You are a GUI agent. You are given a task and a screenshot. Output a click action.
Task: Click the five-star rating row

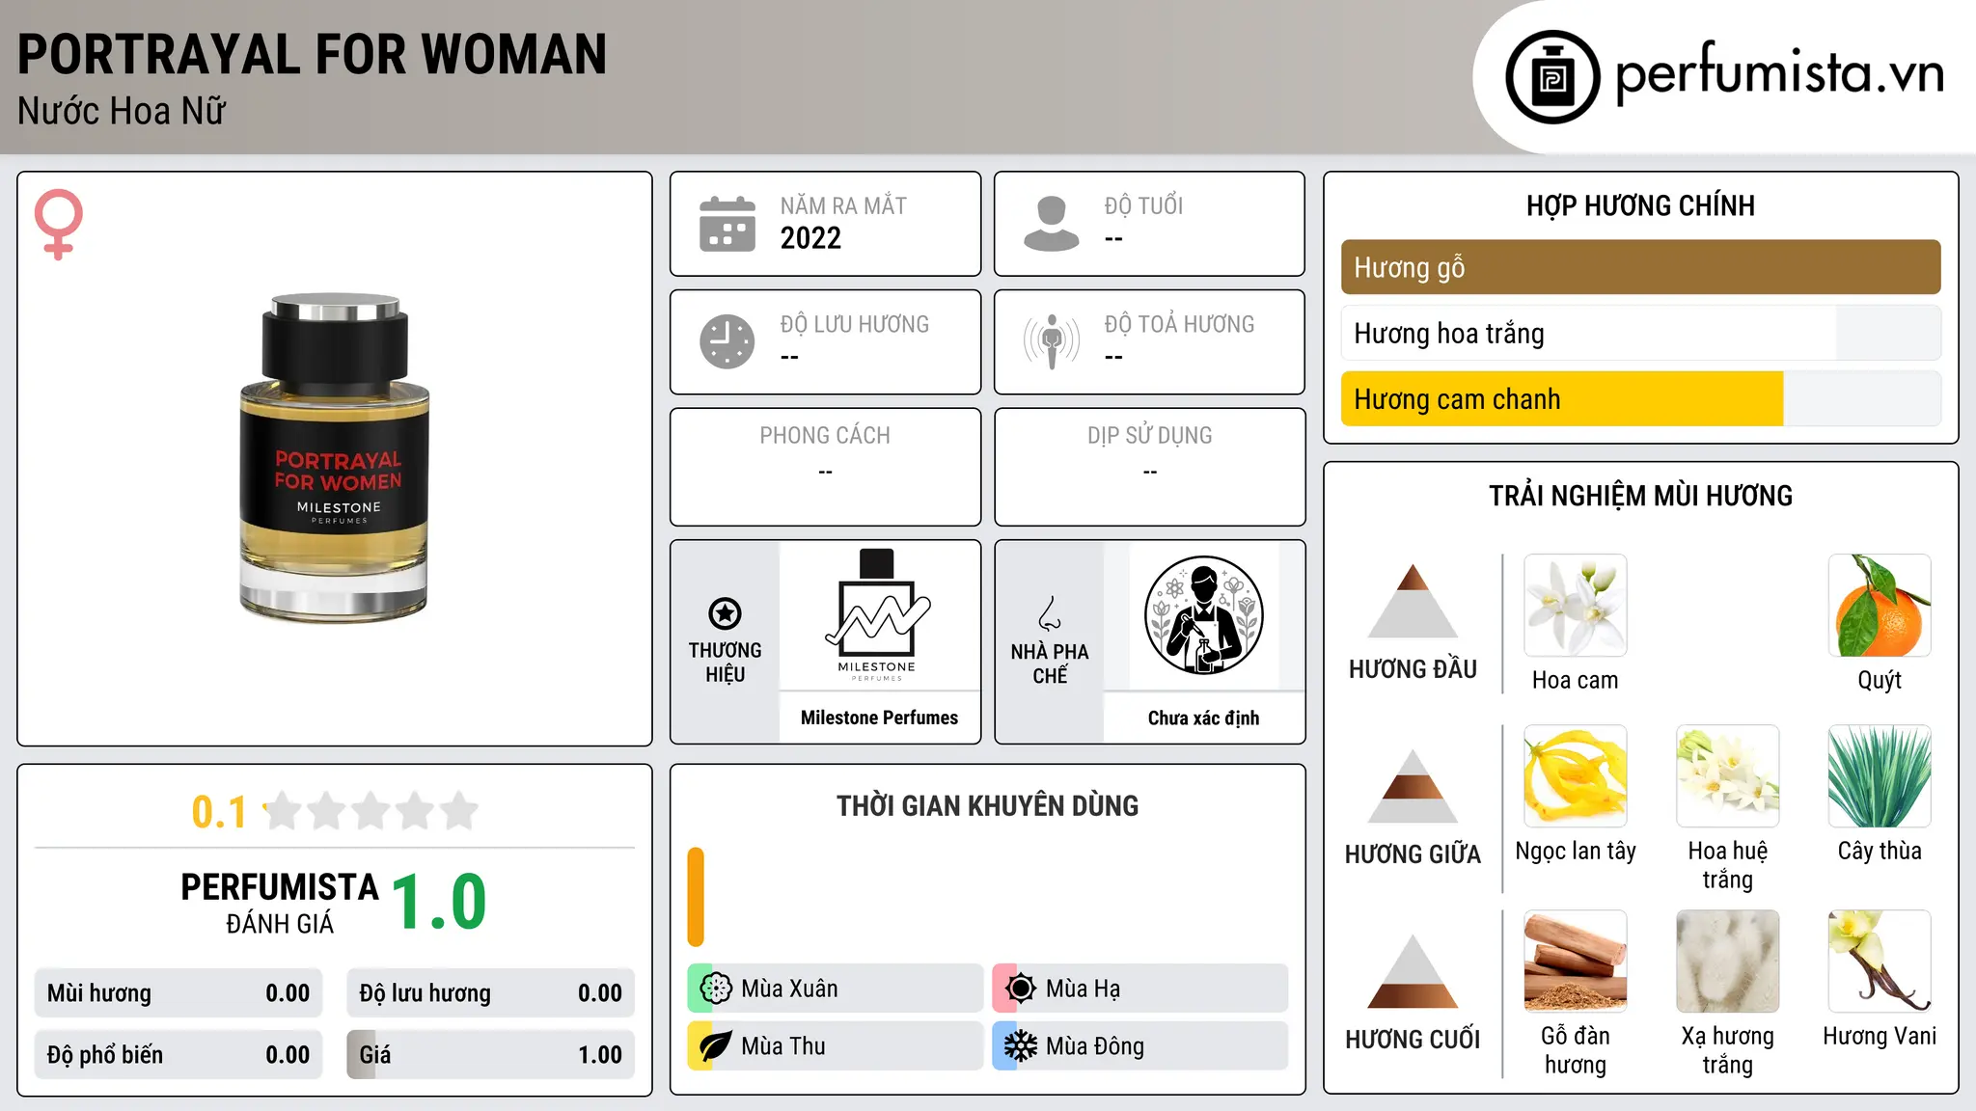[371, 811]
